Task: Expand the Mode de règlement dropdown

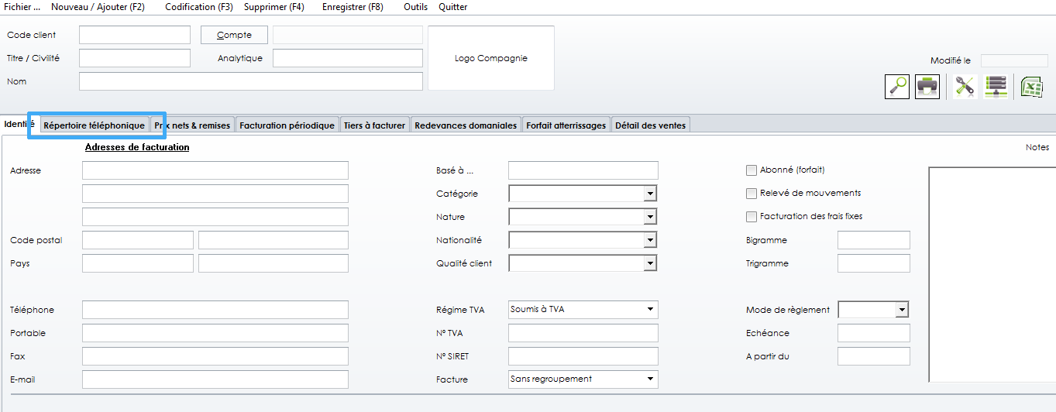Action: pyautogui.click(x=901, y=310)
